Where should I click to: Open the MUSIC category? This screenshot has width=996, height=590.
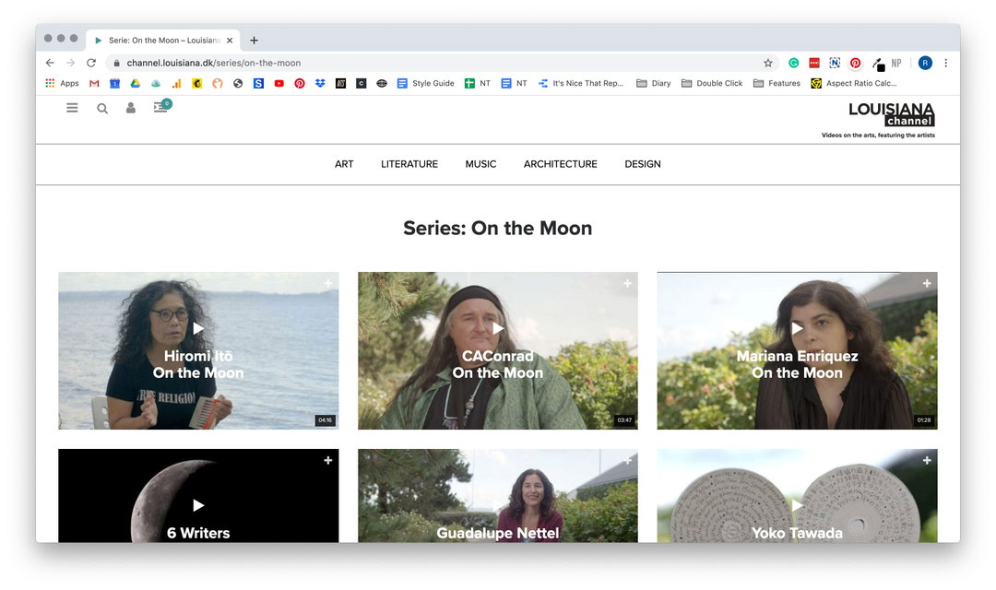[480, 164]
